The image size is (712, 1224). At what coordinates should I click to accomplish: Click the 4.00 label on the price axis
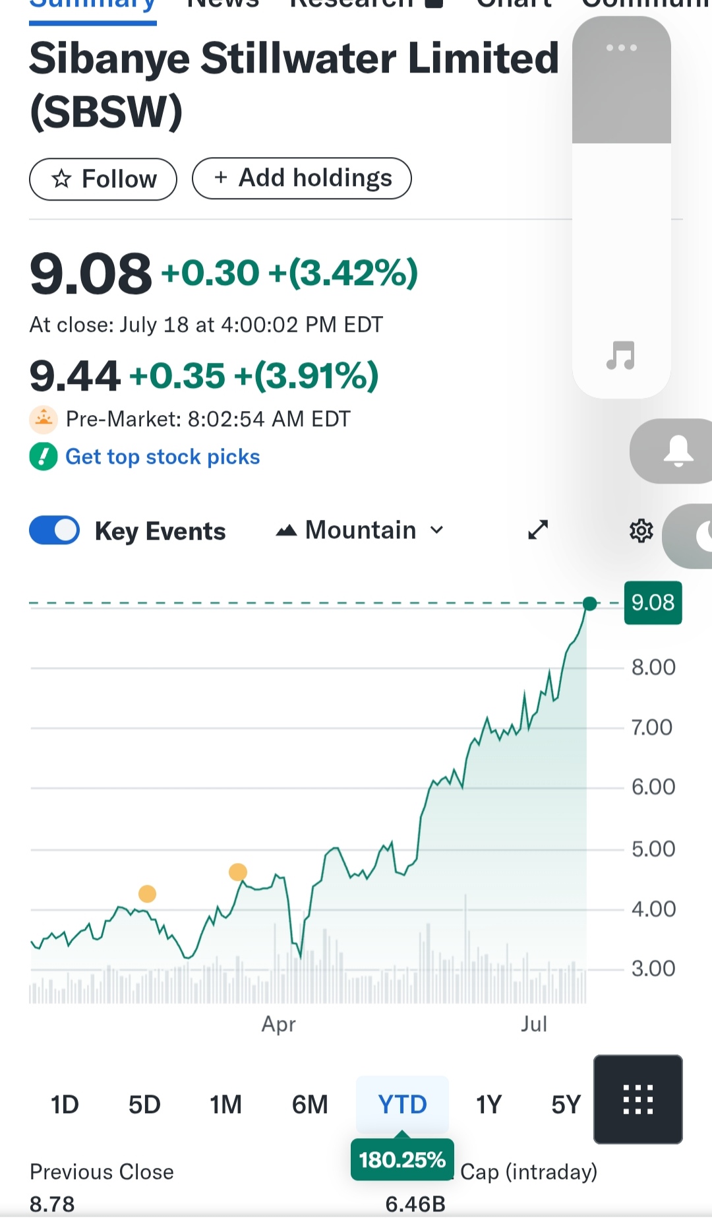(x=653, y=909)
